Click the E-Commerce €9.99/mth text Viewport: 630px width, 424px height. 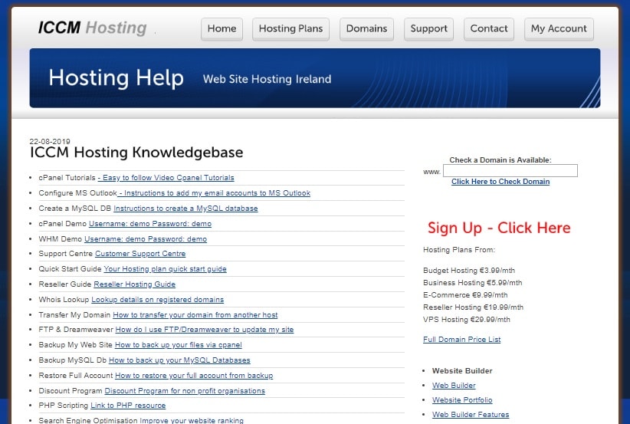pyautogui.click(x=465, y=295)
